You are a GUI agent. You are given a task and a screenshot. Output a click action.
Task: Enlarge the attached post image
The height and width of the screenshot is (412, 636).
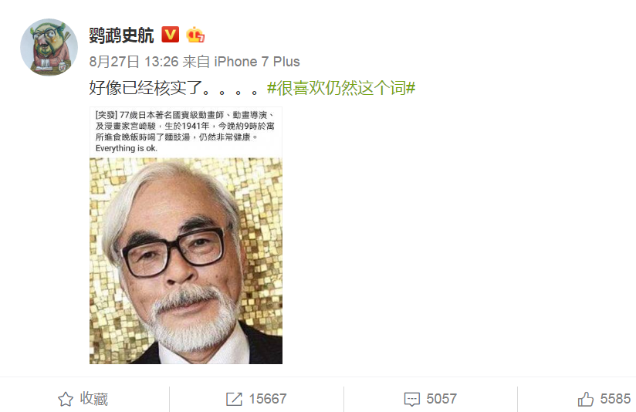[x=186, y=235]
